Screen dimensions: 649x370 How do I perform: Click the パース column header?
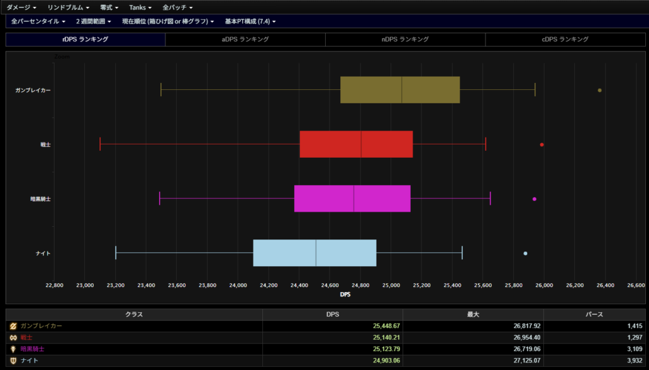coord(594,314)
